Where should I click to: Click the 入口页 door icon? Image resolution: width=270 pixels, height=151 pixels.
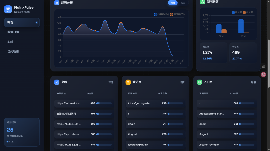[199, 82]
